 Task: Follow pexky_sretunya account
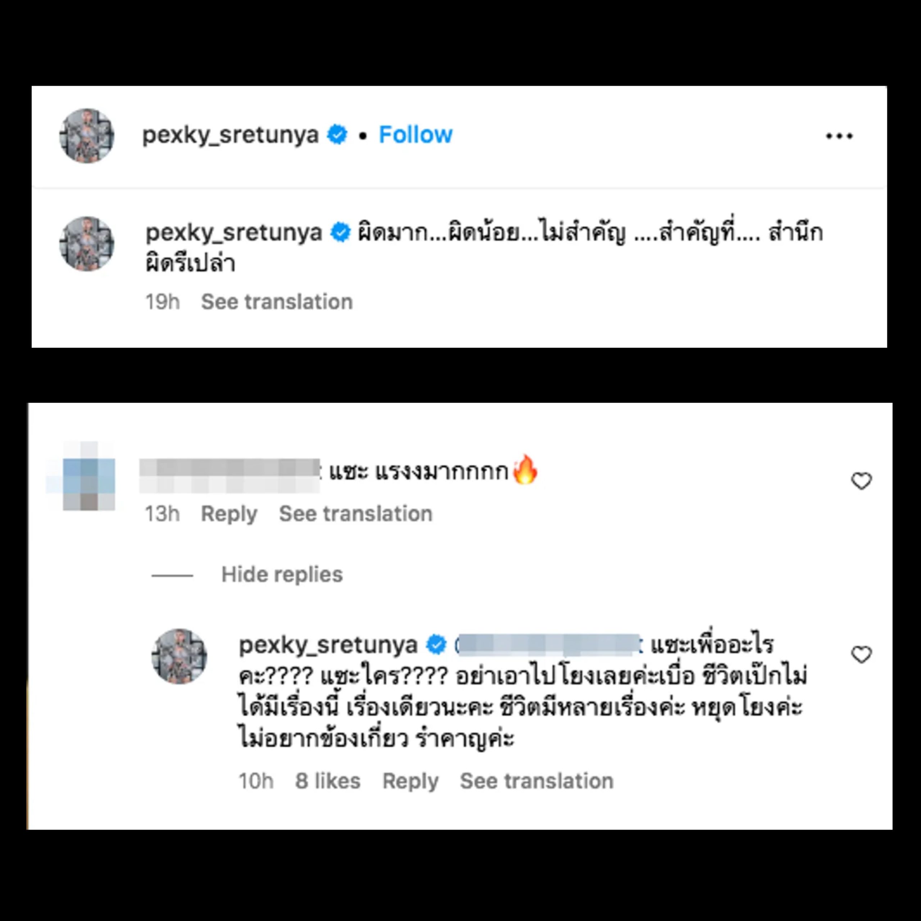pyautogui.click(x=415, y=135)
